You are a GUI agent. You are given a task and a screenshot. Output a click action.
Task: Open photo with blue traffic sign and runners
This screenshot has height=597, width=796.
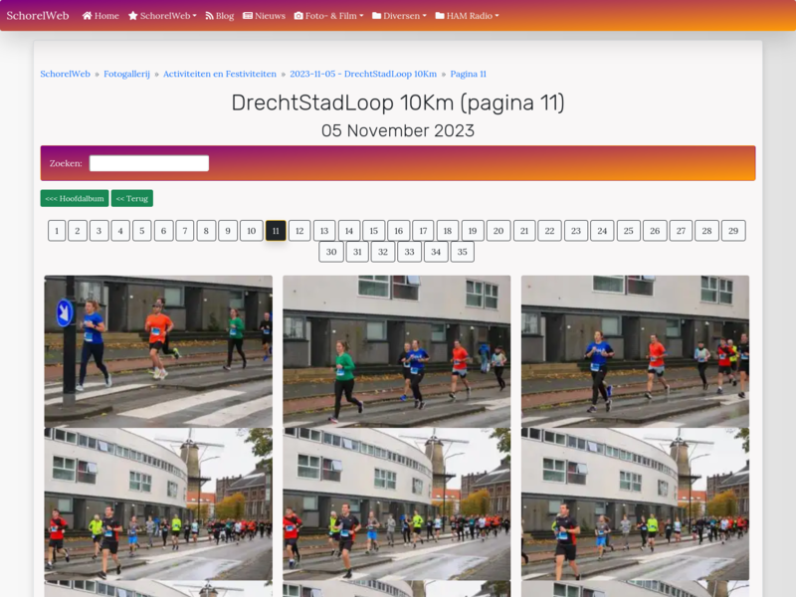point(158,351)
